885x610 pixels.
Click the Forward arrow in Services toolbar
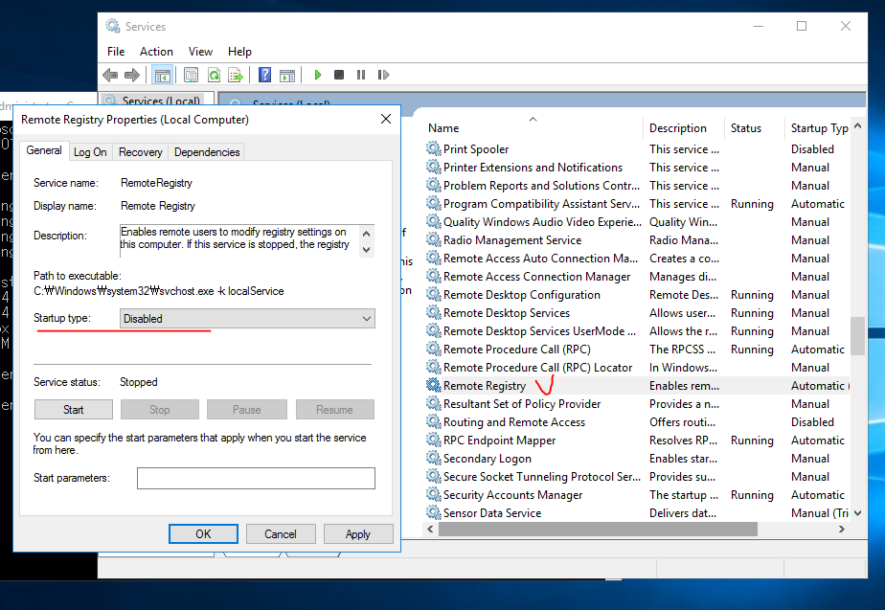pyautogui.click(x=132, y=75)
